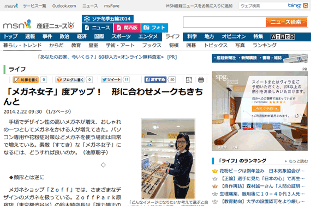
Task: Open the トップ menu item
Action: (11, 36)
